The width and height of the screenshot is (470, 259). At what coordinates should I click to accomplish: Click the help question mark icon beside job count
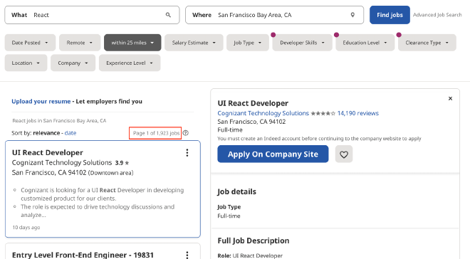[x=186, y=133]
